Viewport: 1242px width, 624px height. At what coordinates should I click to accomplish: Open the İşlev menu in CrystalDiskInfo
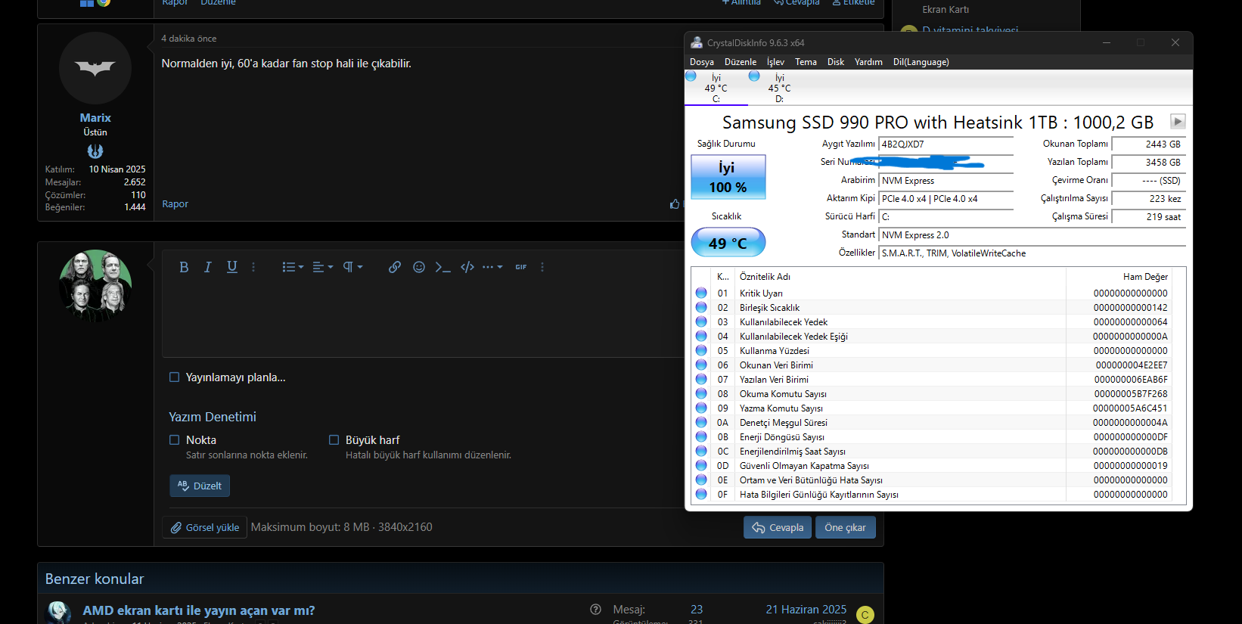pos(775,62)
